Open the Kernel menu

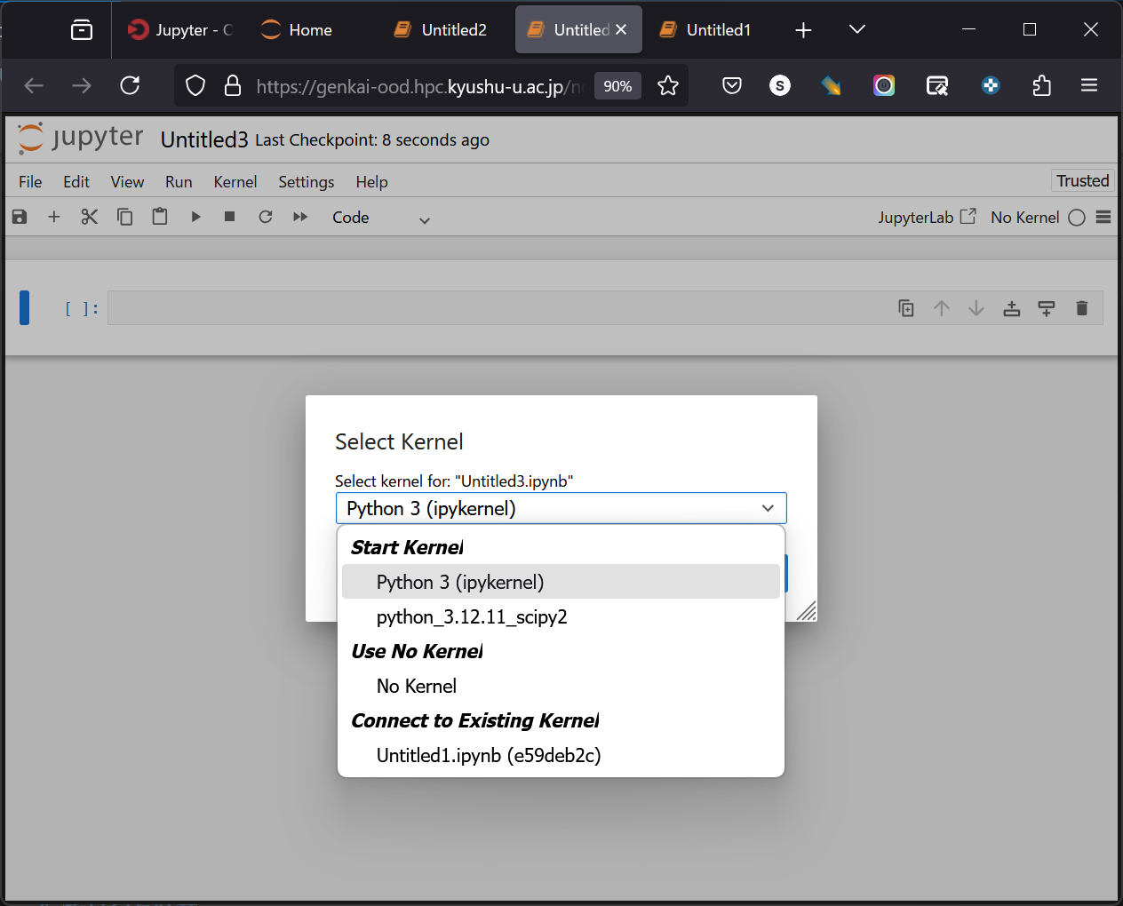(x=235, y=181)
